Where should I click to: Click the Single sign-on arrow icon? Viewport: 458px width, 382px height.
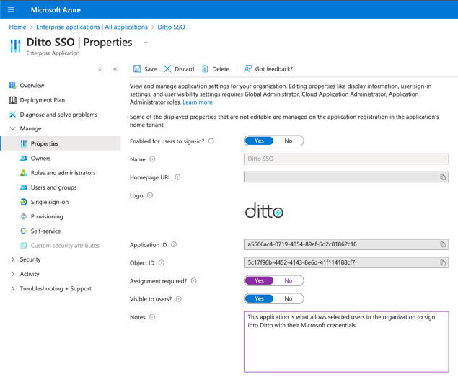point(24,202)
